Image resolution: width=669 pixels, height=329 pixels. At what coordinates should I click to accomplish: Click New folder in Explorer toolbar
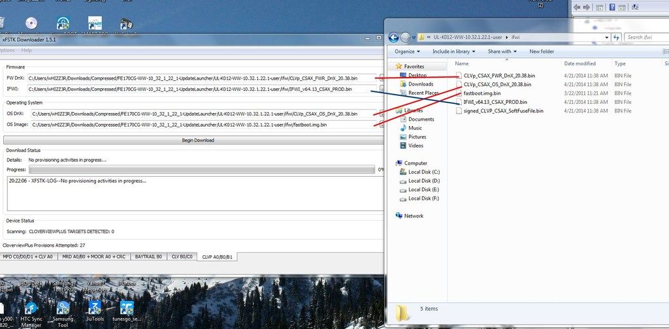(542, 52)
